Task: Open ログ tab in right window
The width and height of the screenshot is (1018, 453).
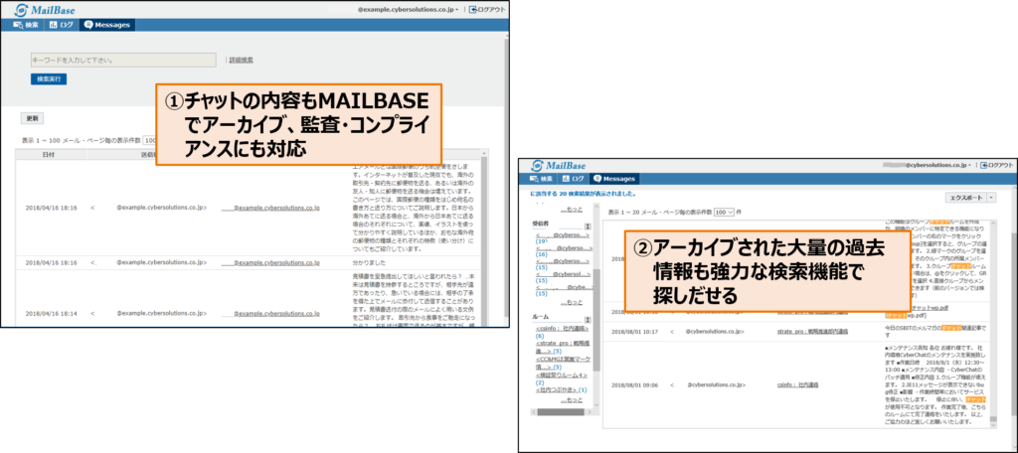Action: 573,179
